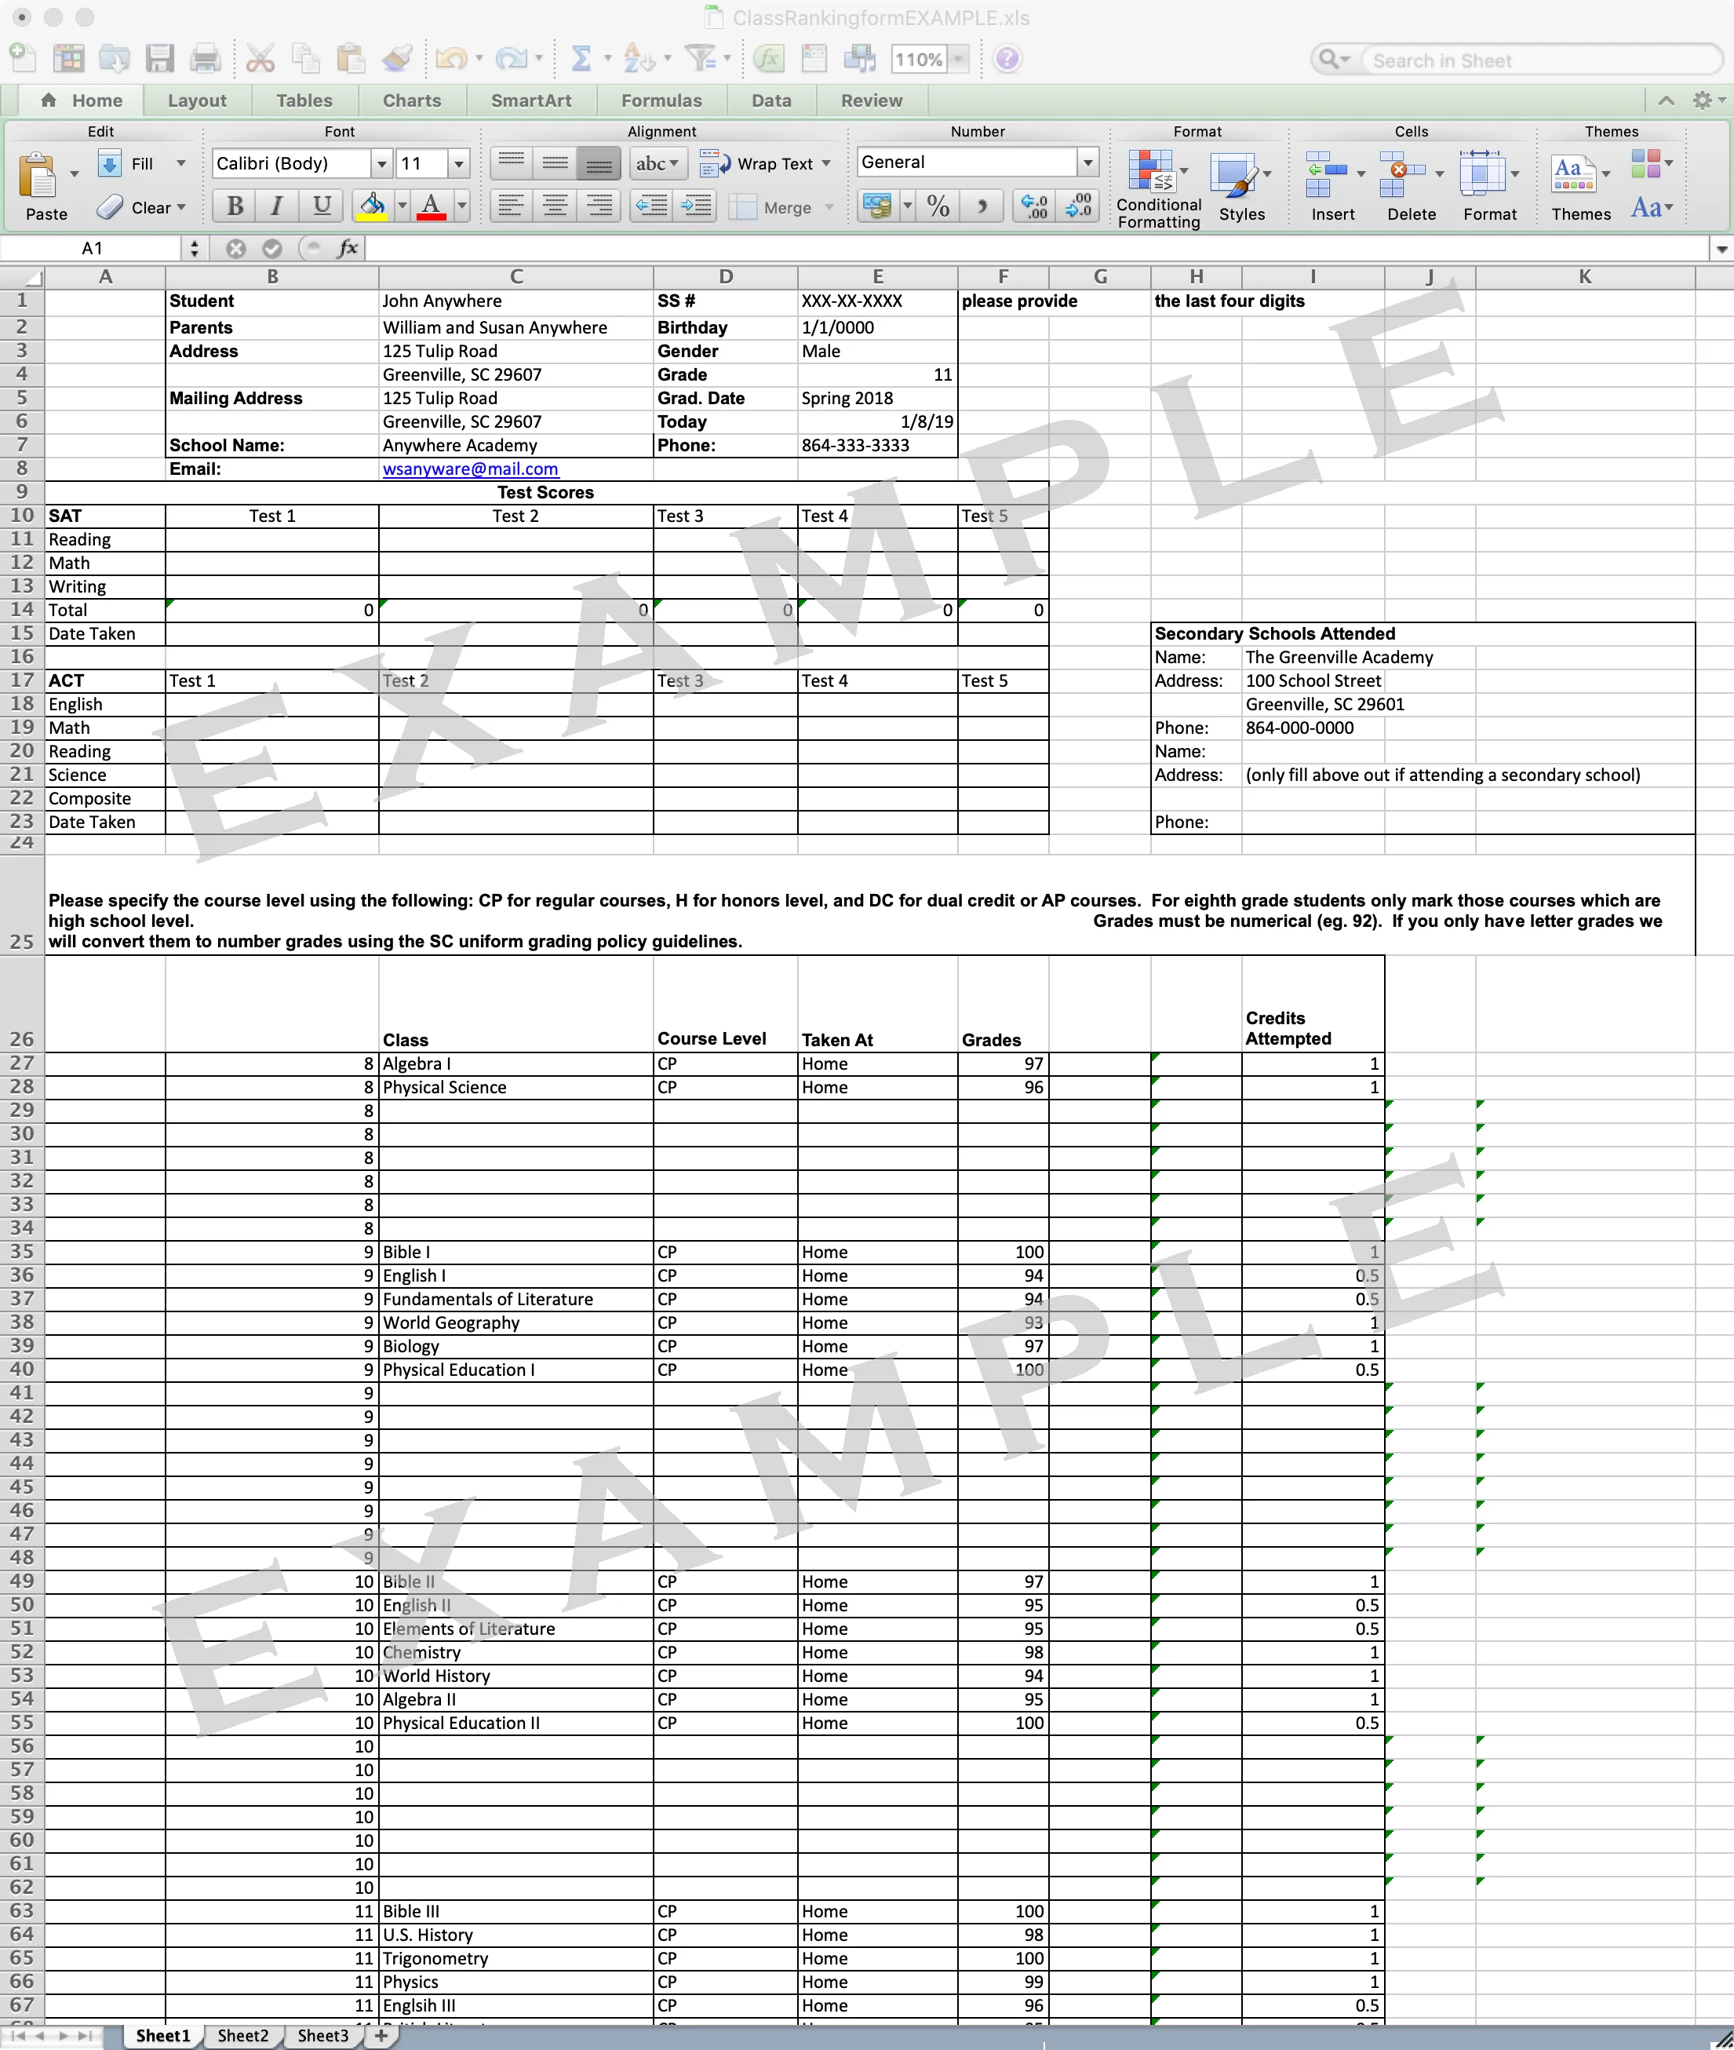
Task: Open the abc text orientation dropdown
Action: (657, 163)
